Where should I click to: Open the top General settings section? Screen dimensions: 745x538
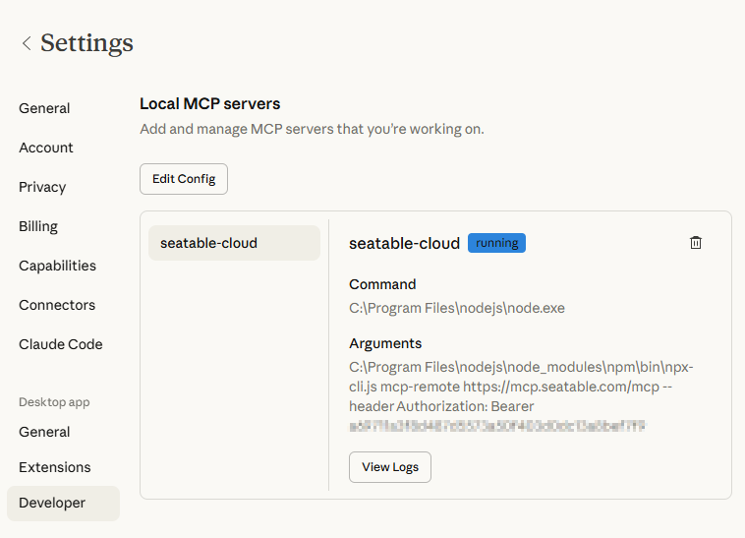(x=44, y=108)
